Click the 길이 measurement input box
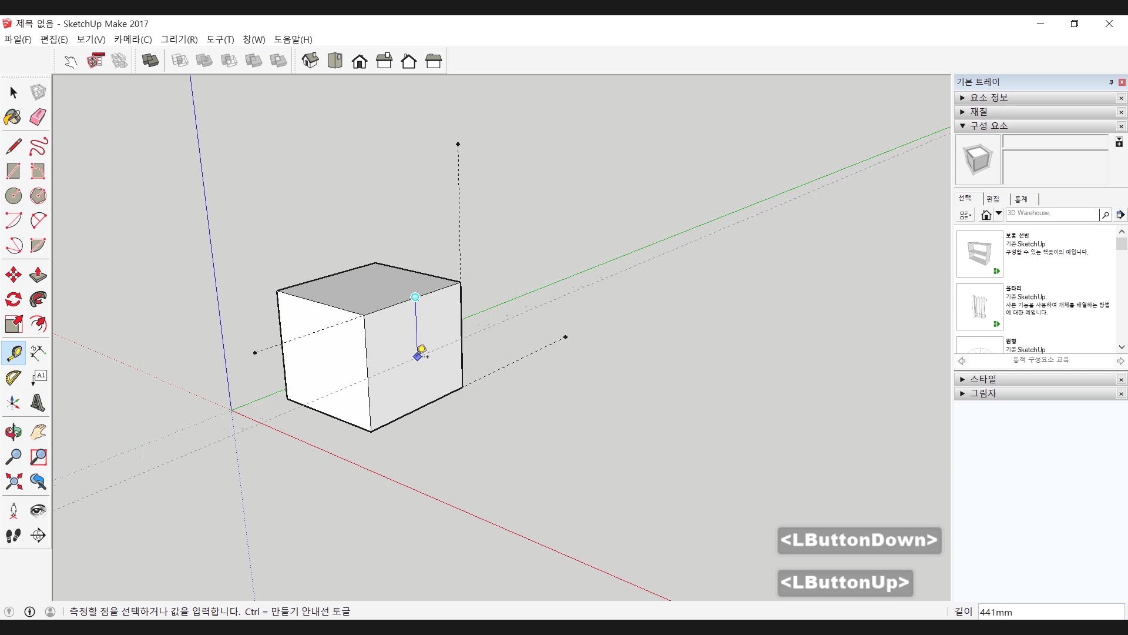1128x635 pixels. [x=1050, y=612]
